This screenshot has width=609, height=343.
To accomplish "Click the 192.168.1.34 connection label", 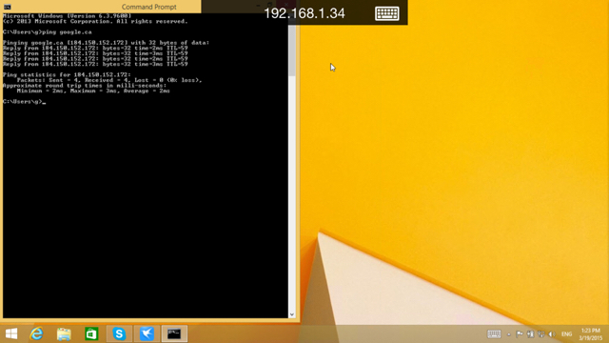I will pos(304,13).
